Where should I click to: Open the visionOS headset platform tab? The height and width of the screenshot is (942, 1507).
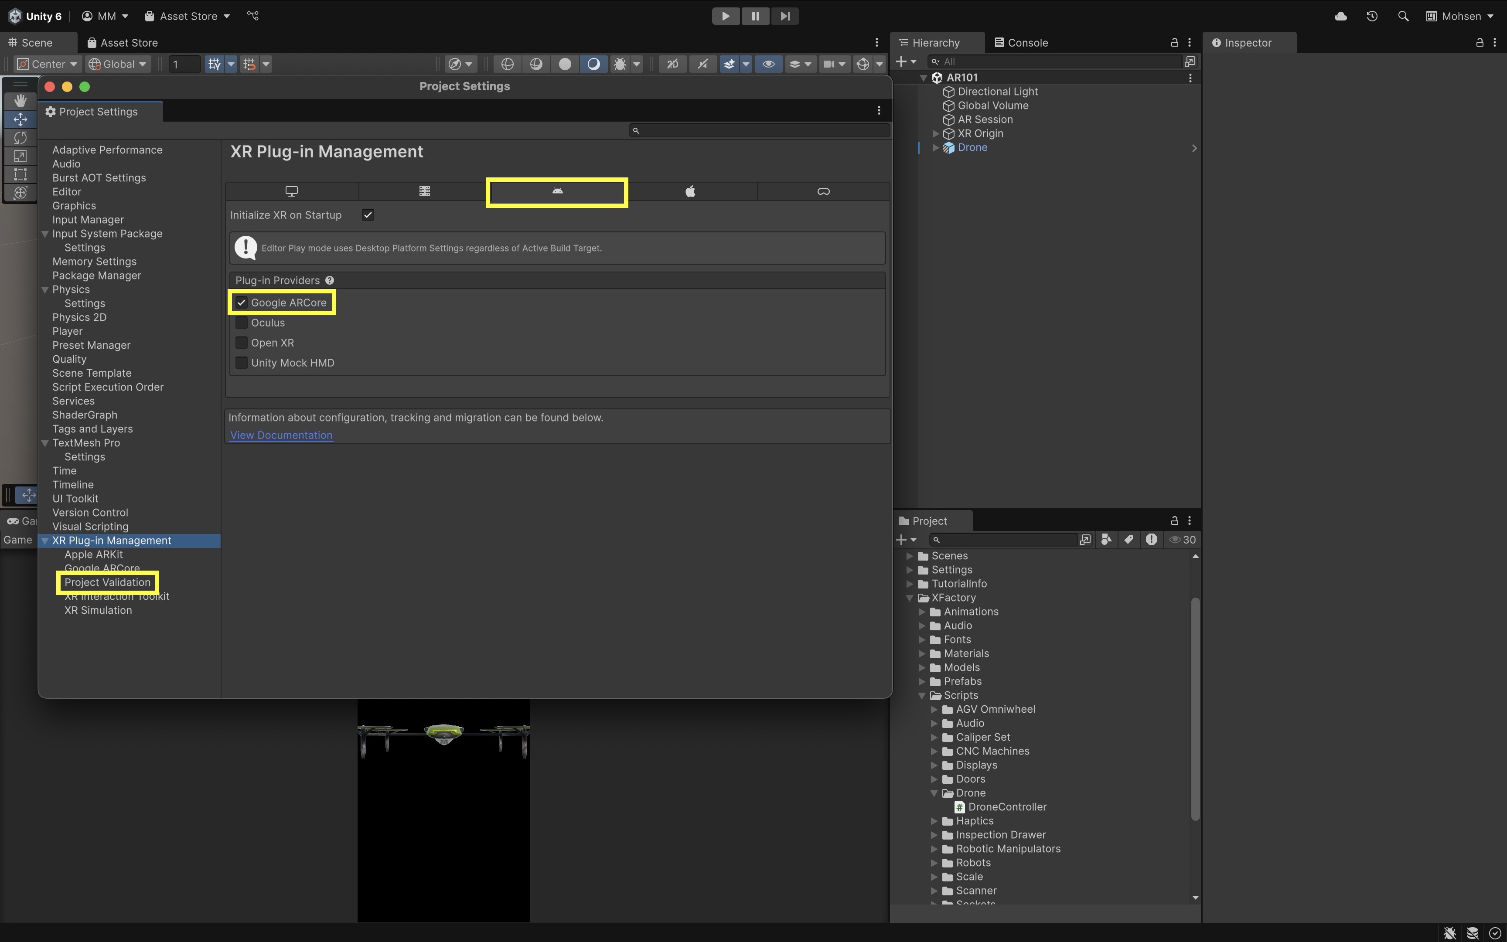pos(823,191)
